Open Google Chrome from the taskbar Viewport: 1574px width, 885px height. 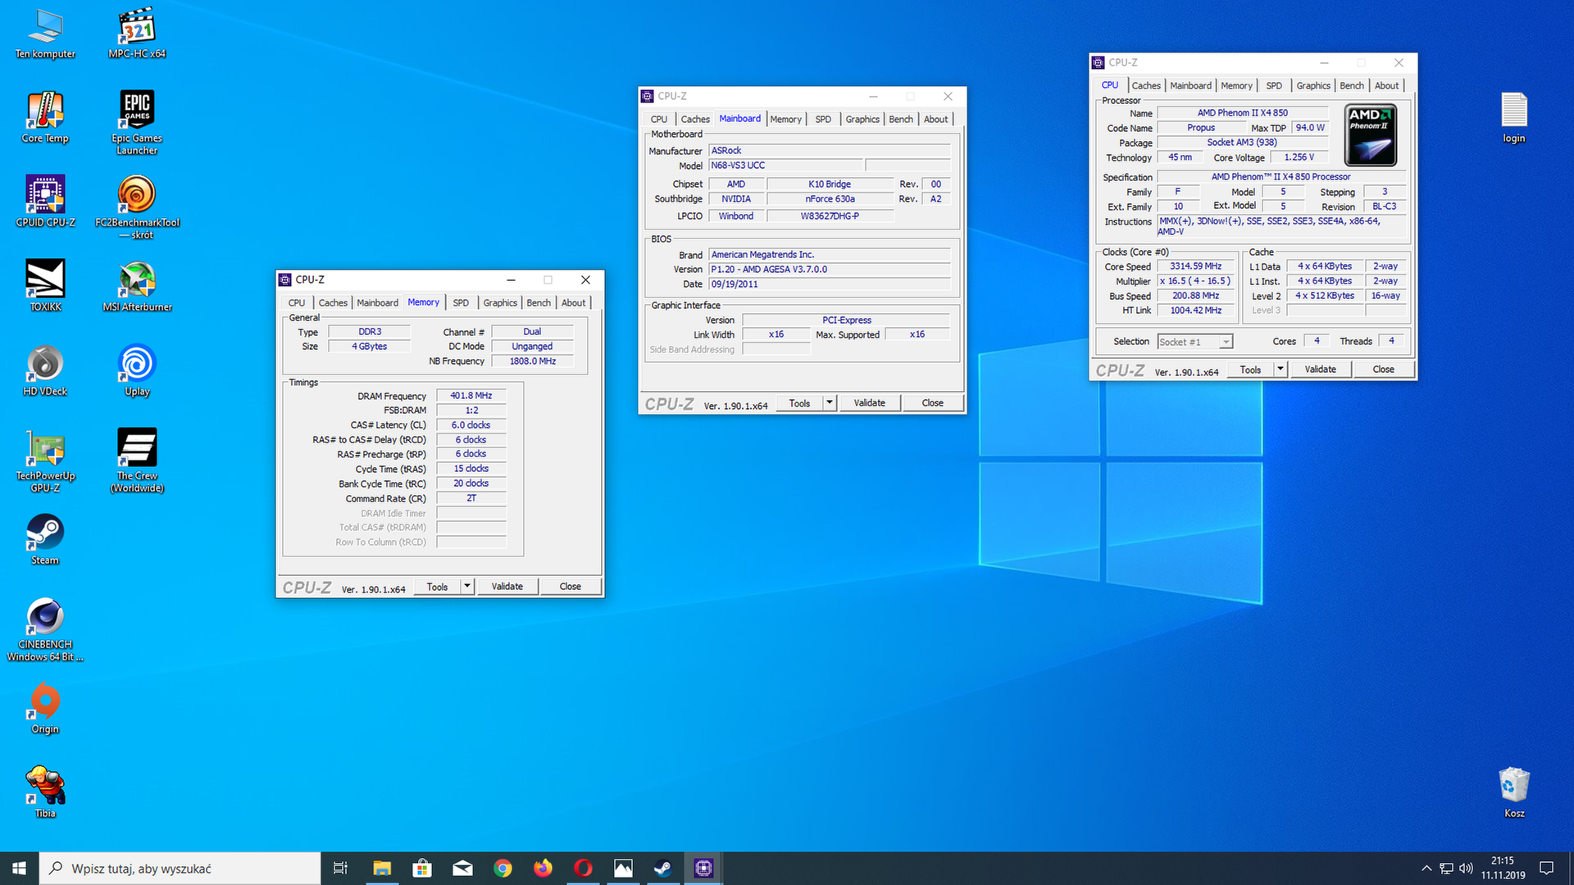pos(503,868)
